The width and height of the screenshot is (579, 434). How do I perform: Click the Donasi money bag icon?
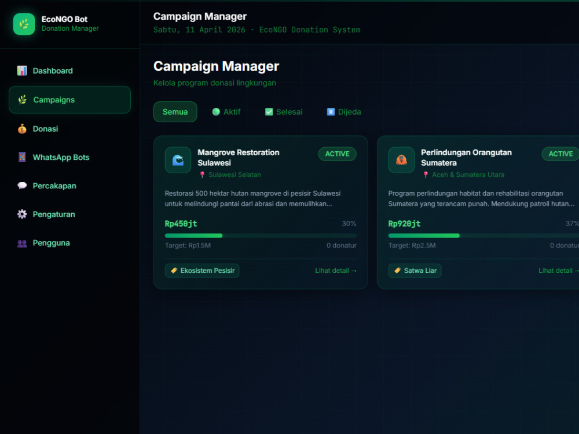pos(22,129)
